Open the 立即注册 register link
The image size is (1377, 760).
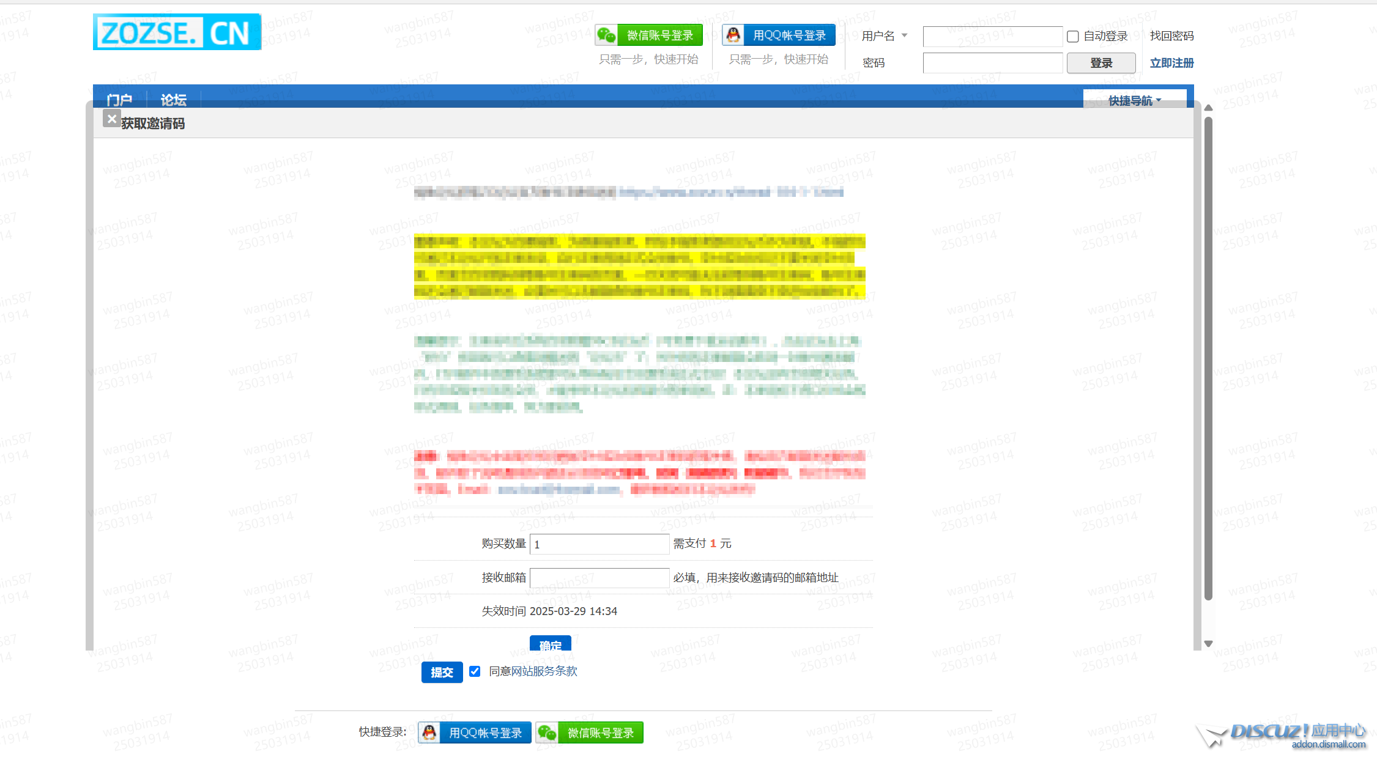[x=1171, y=63]
